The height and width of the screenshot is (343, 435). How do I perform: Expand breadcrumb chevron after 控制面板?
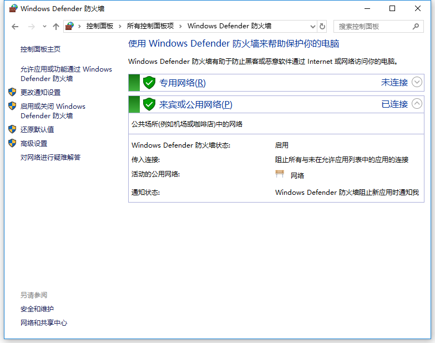120,27
